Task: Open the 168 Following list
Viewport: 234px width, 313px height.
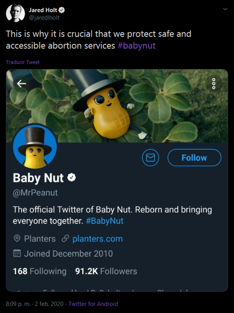Action: coord(40,271)
